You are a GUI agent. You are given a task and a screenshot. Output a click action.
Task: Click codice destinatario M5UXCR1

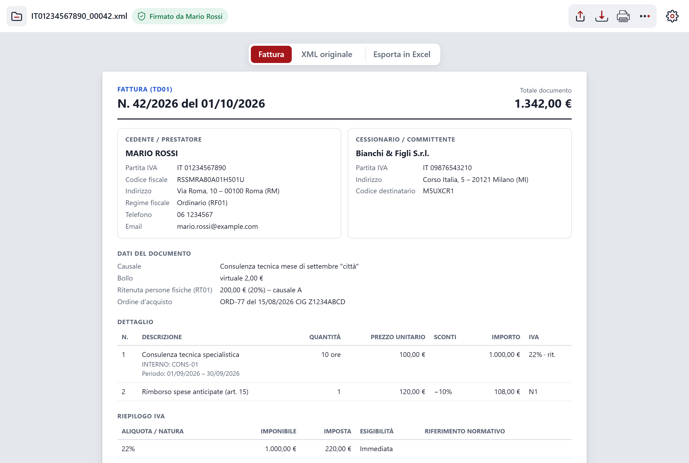pos(438,191)
